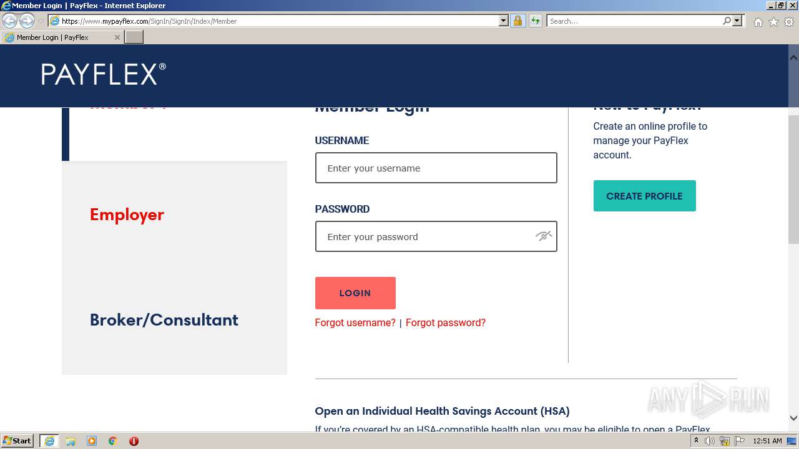
Task: Toggle password visibility eye icon
Action: coord(544,236)
